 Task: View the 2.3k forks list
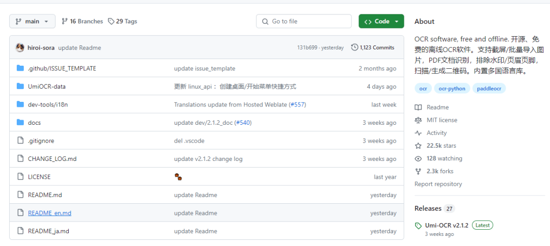click(440, 171)
